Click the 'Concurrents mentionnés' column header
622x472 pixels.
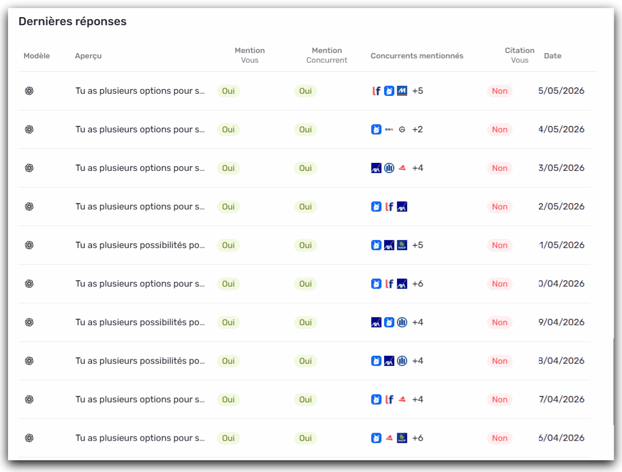tap(417, 56)
